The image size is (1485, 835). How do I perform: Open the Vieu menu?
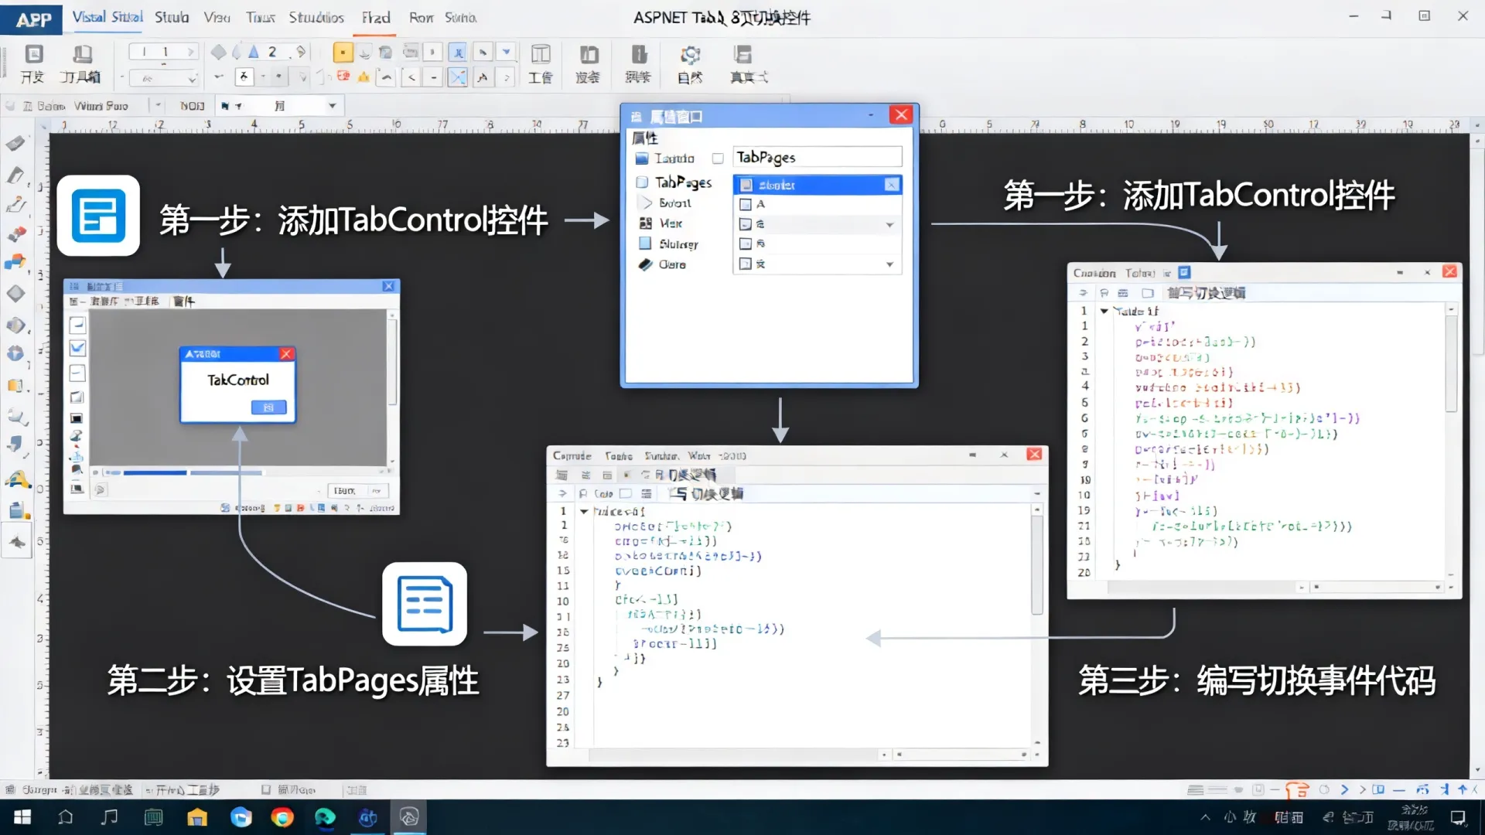point(217,17)
